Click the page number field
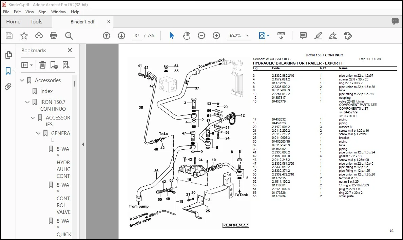403x240 pixels. 137,36
